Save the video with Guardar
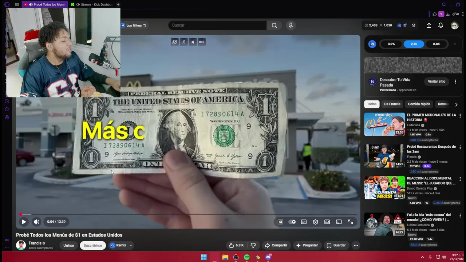 [336, 245]
